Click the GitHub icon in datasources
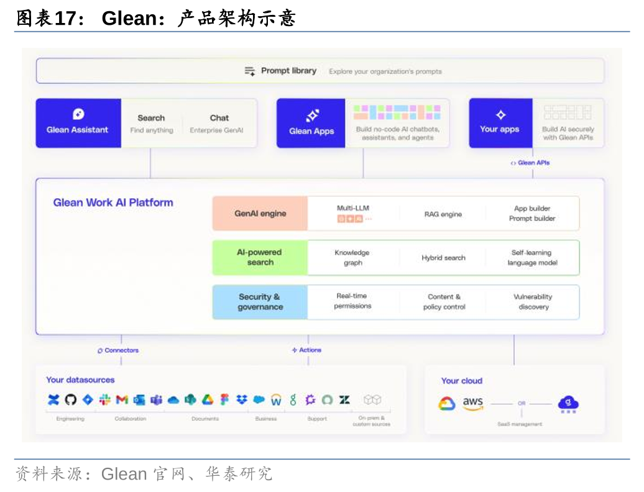The image size is (644, 492). (70, 400)
